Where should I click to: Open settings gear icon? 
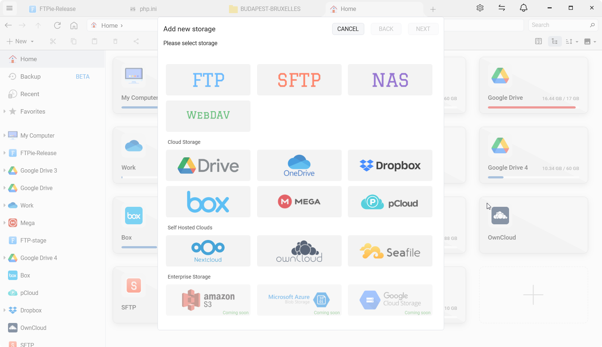click(x=480, y=8)
